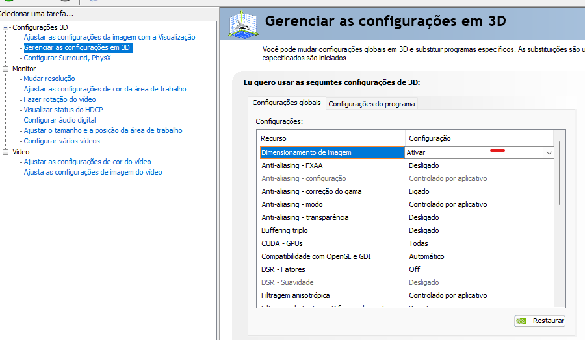This screenshot has height=340, width=585.
Task: Open Mudar resolução page
Action: (49, 79)
